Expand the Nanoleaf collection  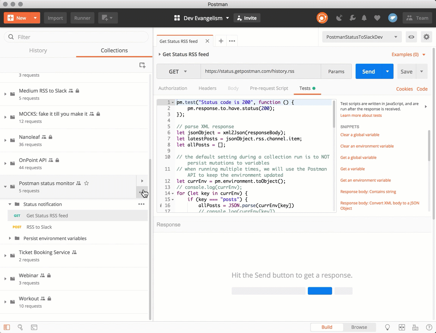(5, 140)
